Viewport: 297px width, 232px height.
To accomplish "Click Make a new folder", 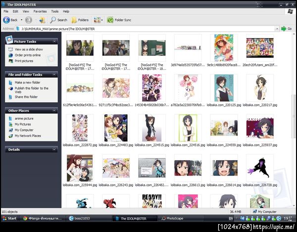I will tap(27, 83).
